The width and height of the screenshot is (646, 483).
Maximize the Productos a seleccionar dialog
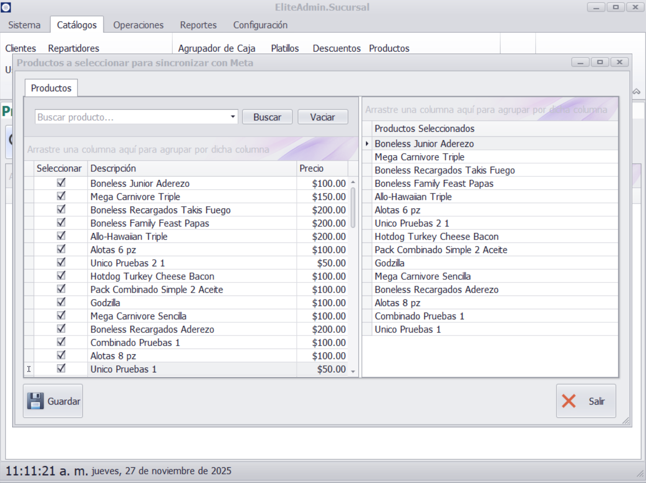pyautogui.click(x=600, y=62)
